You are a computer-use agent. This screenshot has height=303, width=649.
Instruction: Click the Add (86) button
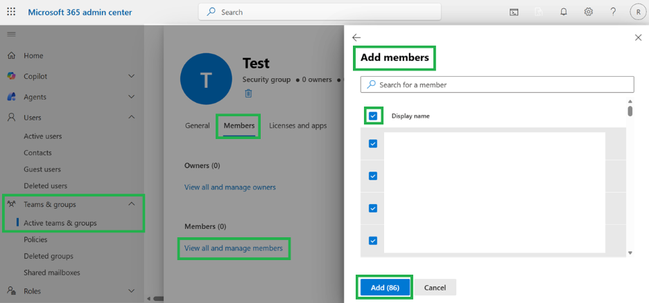coord(385,287)
